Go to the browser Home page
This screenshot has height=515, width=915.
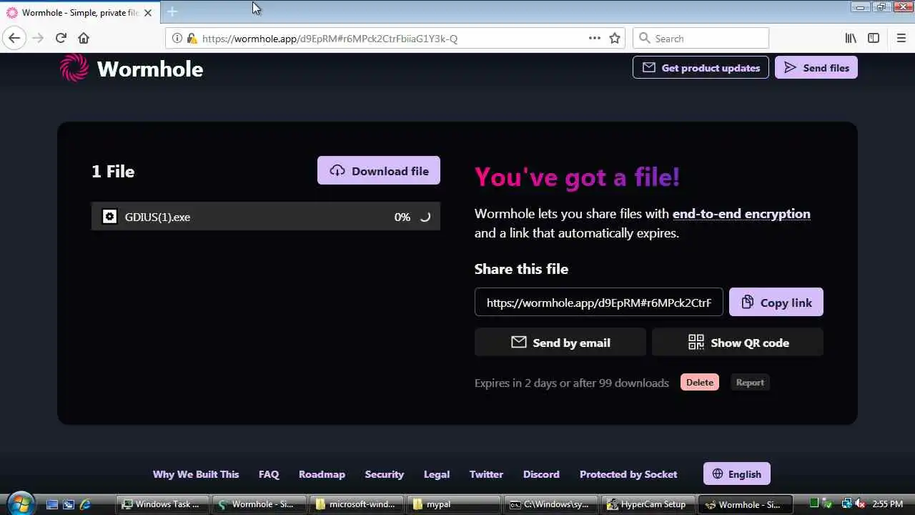click(x=84, y=38)
